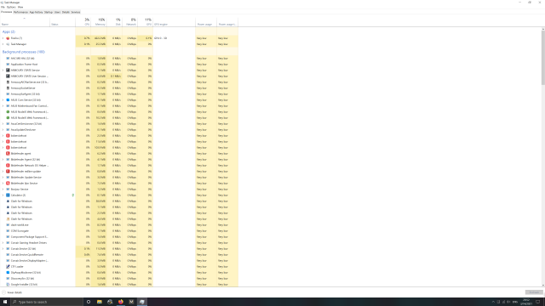Image resolution: width=545 pixels, height=306 pixels.
Task: Open Cortana circle icon on taskbar
Action: pos(89,302)
